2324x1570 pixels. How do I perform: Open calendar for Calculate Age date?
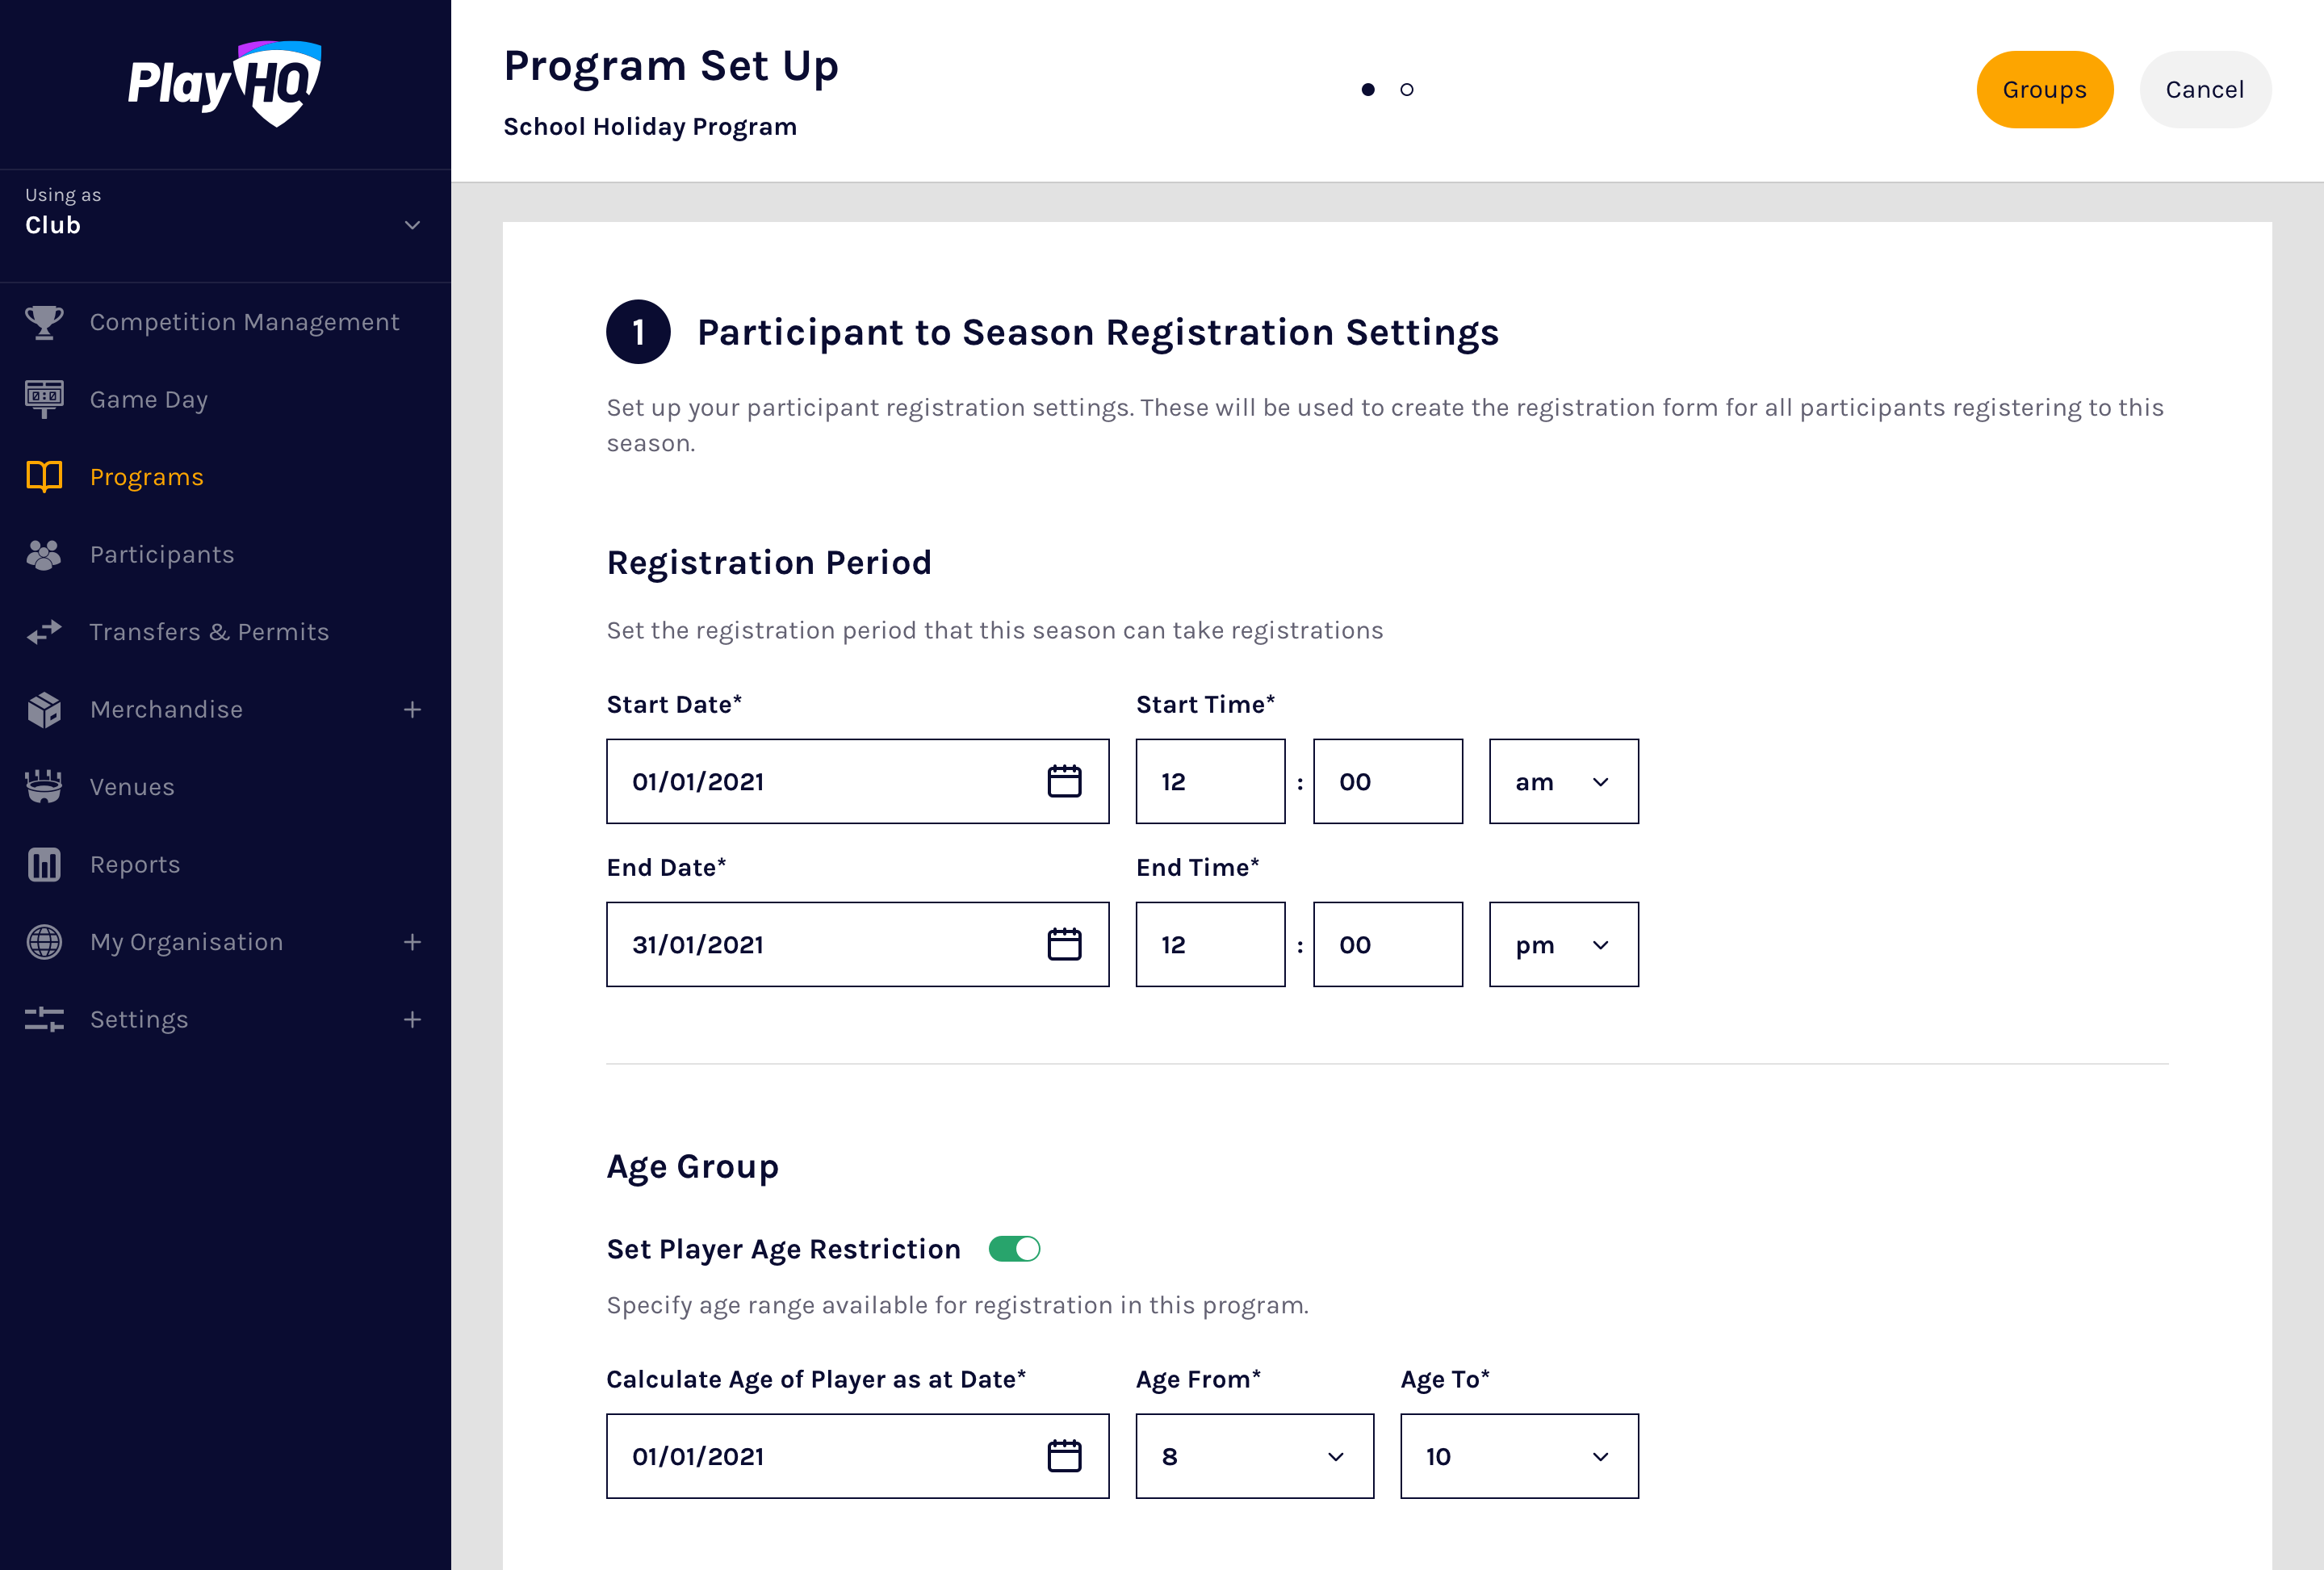point(1064,1456)
